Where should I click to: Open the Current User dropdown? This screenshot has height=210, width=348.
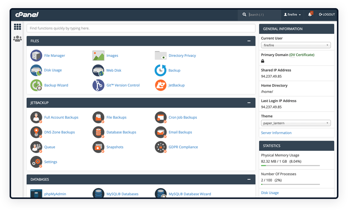point(296,45)
